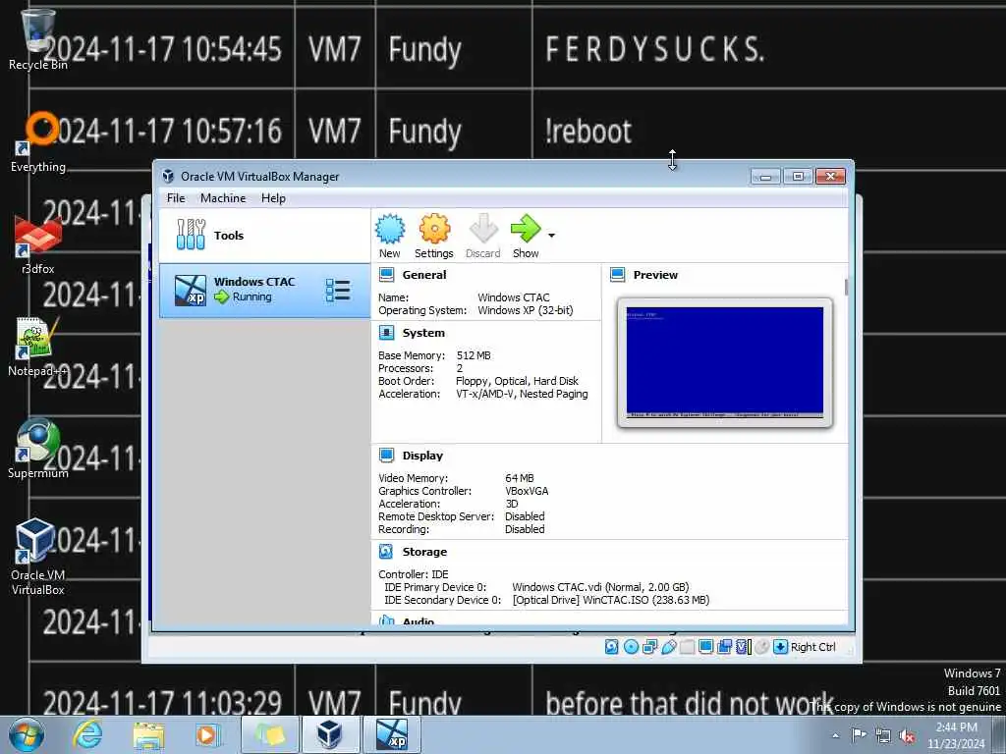Click the VM window USB devices icon
The image size is (1006, 754).
668,647
